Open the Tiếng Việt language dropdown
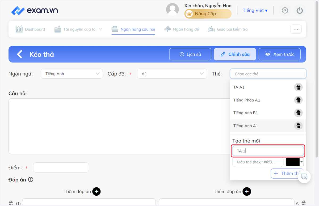319x206 pixels. click(255, 10)
